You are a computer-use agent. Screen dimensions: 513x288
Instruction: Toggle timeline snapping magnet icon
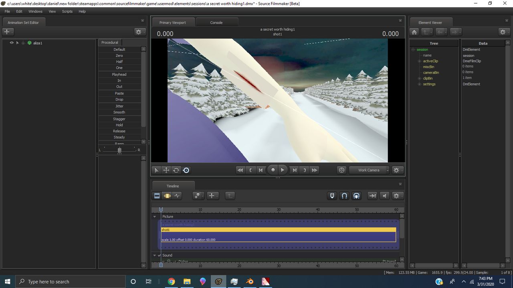coord(344,196)
